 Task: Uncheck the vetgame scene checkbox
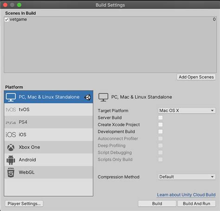[6, 19]
